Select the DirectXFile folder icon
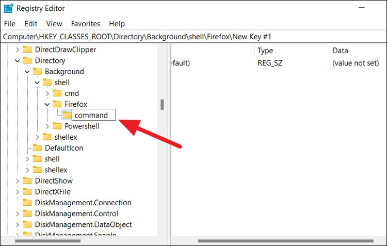 tap(27, 192)
